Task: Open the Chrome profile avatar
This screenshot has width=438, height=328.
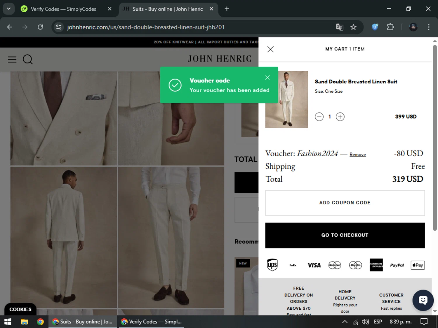Action: coord(413,27)
